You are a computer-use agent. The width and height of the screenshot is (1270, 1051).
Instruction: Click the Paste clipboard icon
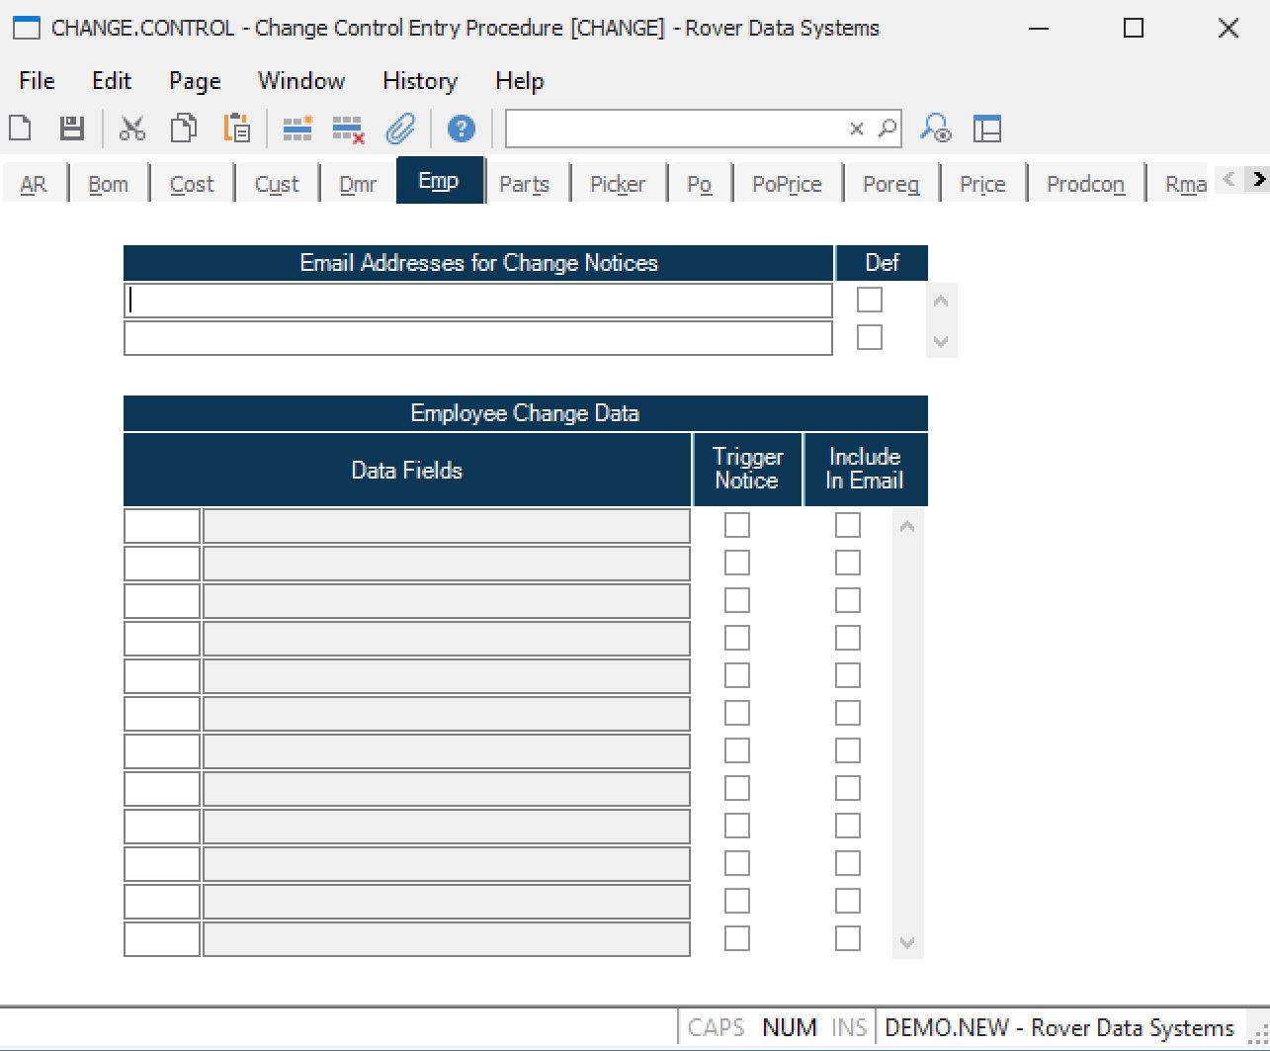tap(237, 129)
